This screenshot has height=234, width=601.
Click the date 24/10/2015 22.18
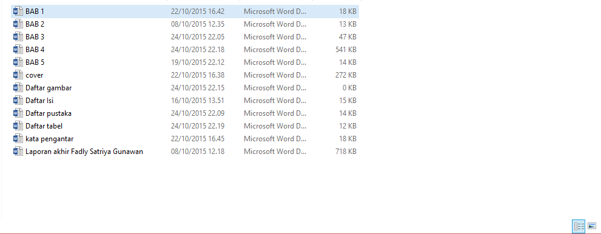198,49
